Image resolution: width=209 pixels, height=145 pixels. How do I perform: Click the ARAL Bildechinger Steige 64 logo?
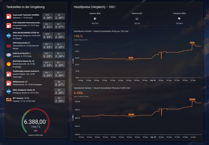[x=9, y=36]
